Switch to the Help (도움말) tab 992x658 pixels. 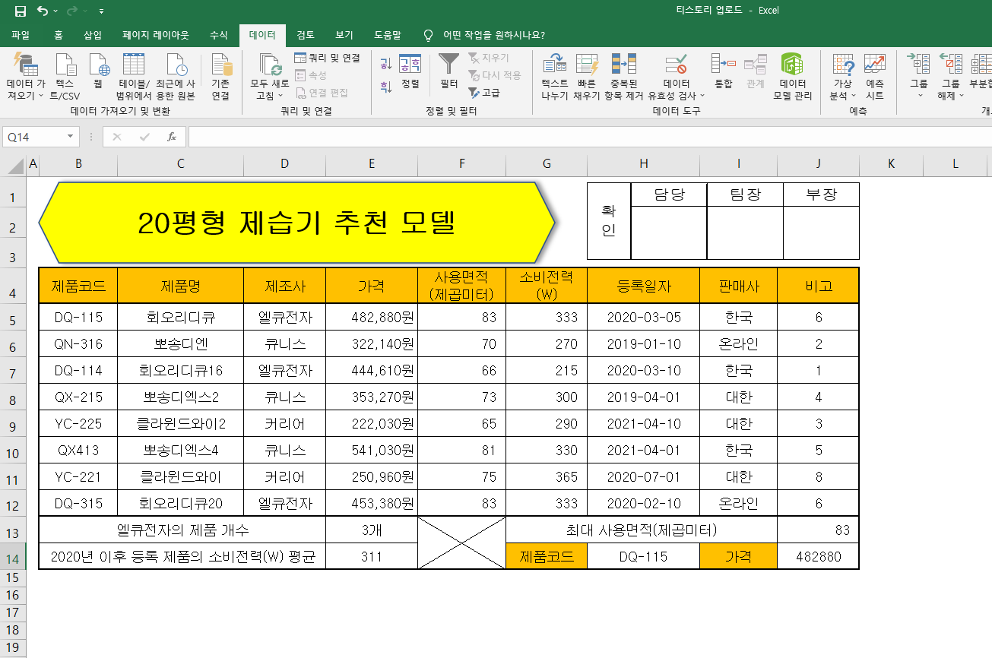(388, 35)
